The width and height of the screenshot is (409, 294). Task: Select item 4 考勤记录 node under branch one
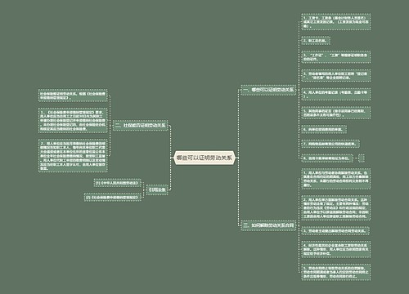tap(336, 94)
